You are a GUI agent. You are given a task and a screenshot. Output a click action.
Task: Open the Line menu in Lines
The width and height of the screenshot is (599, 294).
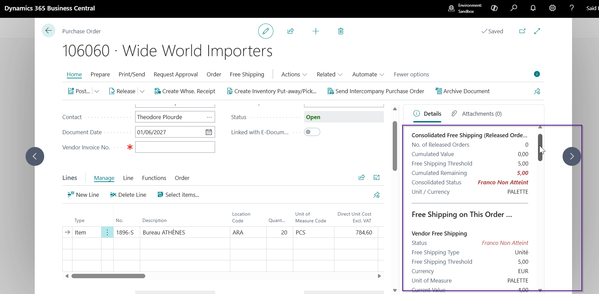point(128,178)
